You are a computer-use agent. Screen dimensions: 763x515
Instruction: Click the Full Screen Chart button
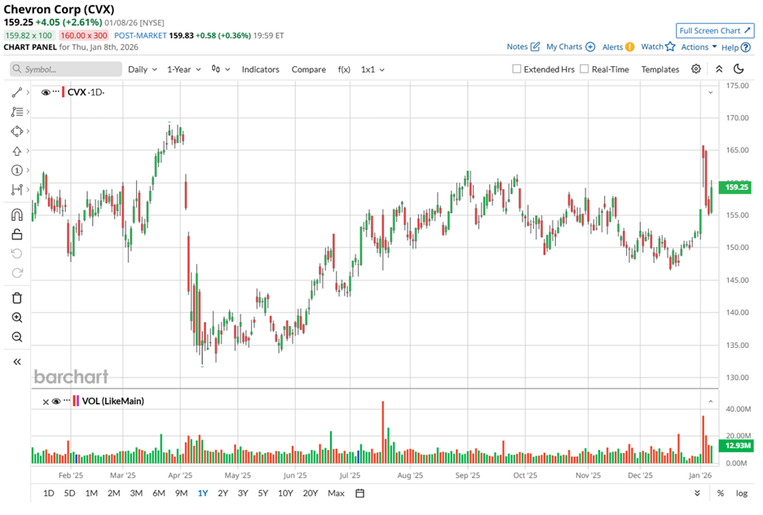(x=715, y=30)
